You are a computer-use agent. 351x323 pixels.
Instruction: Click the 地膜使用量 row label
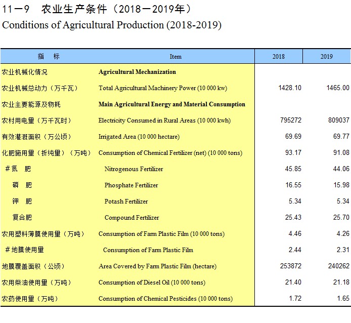(x=25, y=250)
